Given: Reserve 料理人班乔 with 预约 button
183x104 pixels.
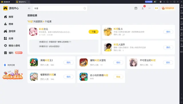Looking at the screenshot, I should [168, 47].
